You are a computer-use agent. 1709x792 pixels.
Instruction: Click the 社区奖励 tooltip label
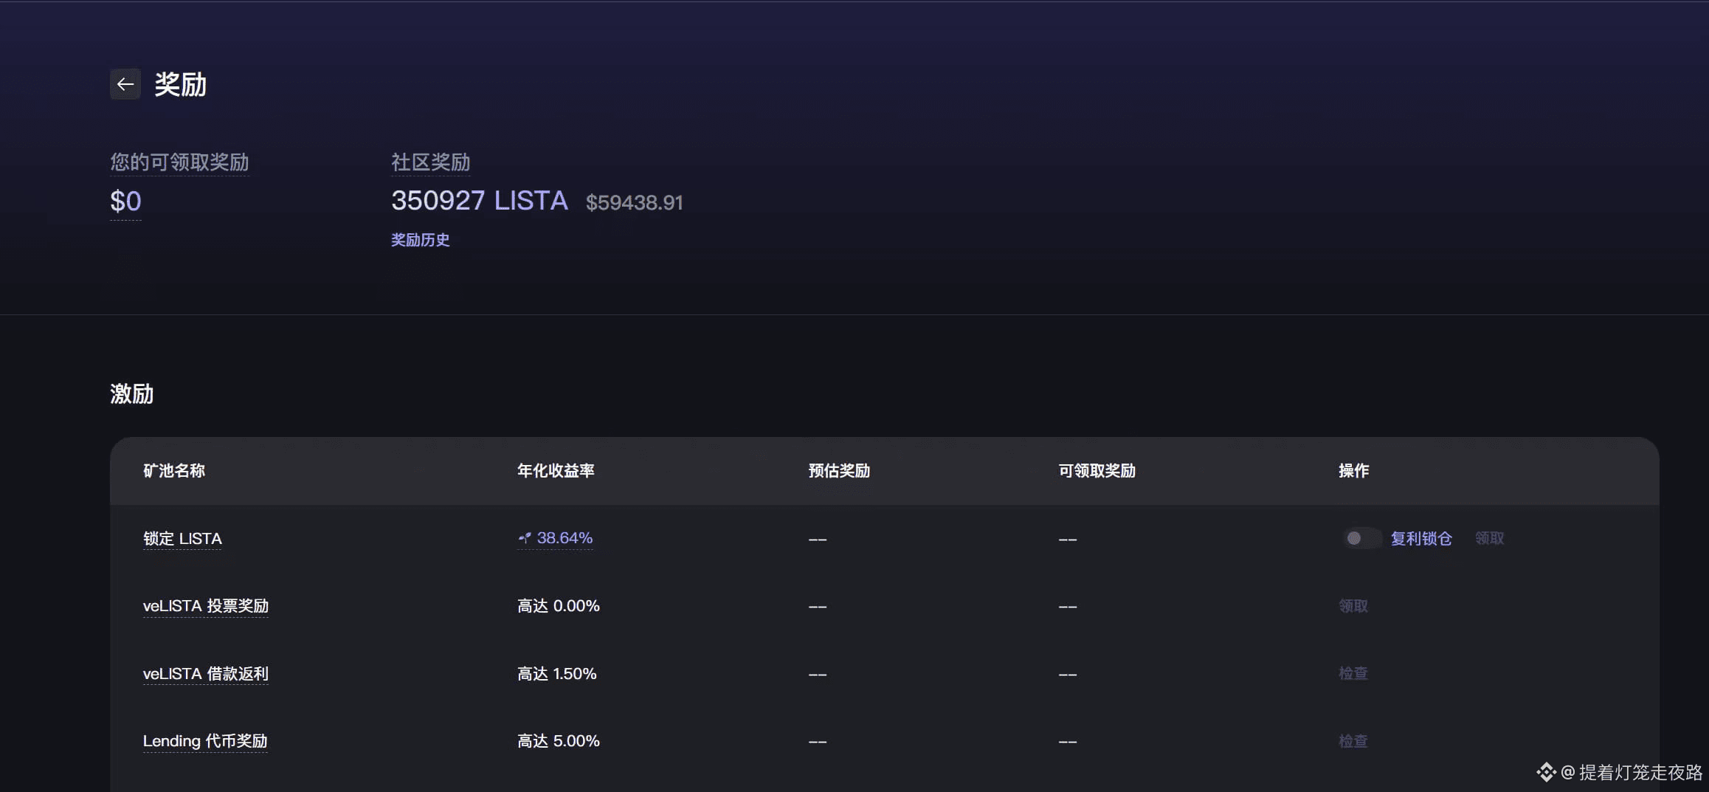tap(430, 162)
